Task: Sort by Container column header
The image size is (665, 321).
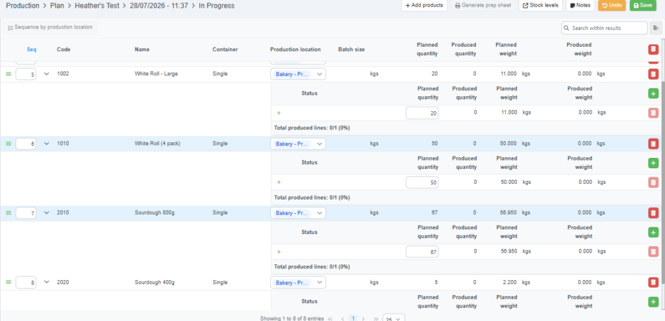Action: pyautogui.click(x=225, y=49)
